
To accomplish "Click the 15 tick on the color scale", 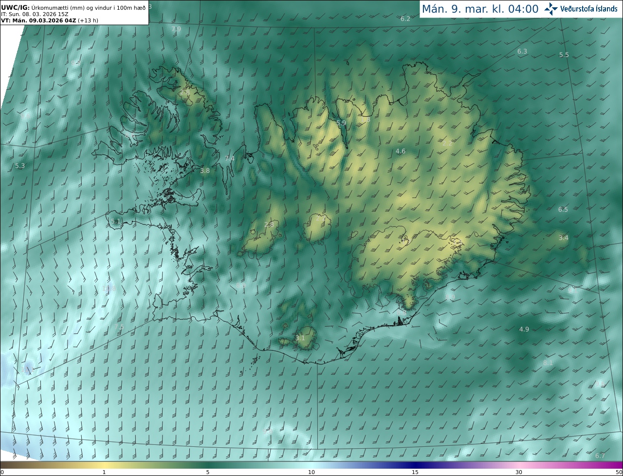I will coord(415,472).
